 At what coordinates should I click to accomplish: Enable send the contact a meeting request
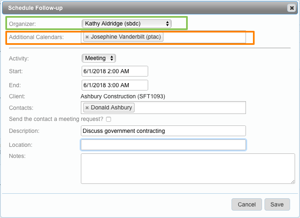[109, 119]
